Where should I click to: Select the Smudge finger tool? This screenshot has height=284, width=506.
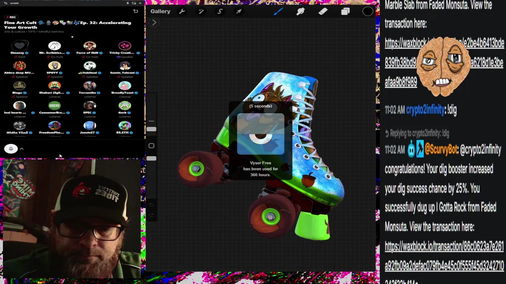coord(300,11)
